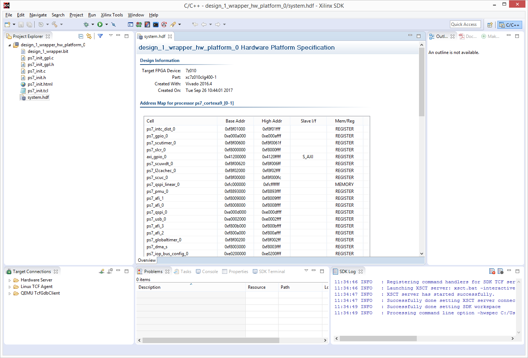Click the Base Addr column header
Screen dimensions: 528x358
[235, 121]
